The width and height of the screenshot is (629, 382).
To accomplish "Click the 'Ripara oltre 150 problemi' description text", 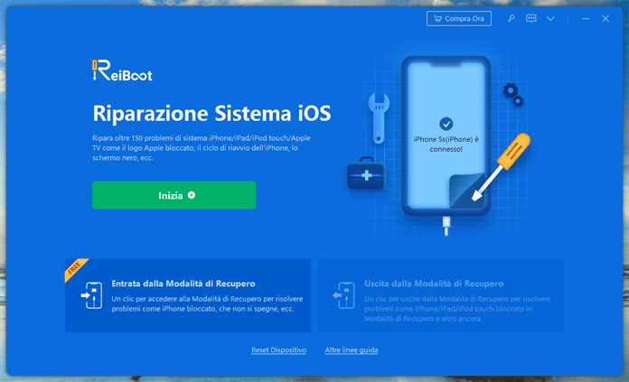I will 202,148.
